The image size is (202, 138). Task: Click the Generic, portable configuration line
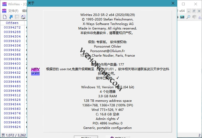[x=108, y=128]
